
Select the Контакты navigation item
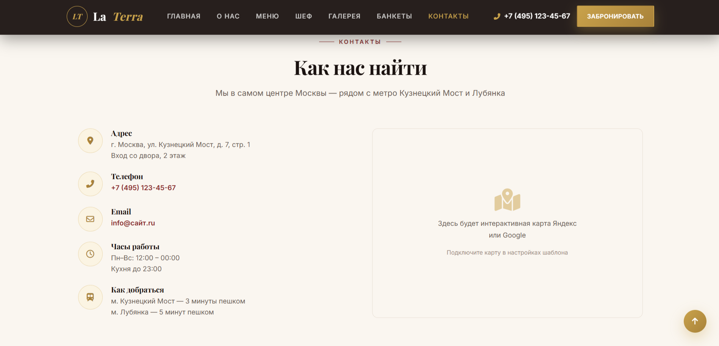click(x=448, y=16)
